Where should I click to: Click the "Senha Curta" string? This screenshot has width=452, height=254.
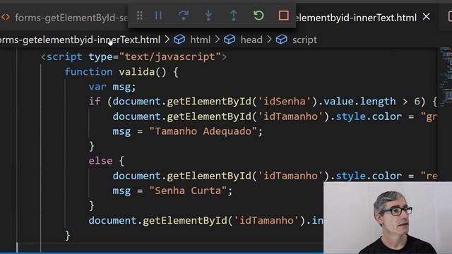tap(188, 190)
